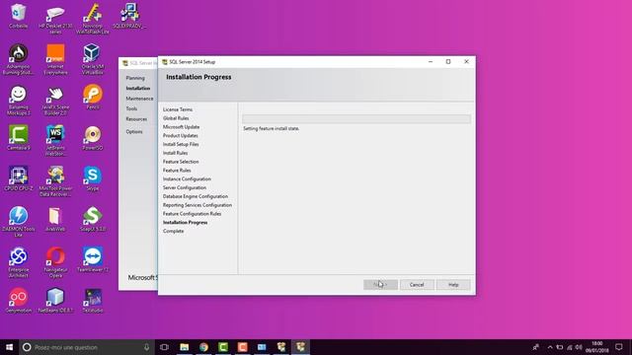Click the Reporting Services Configuration step
The image size is (632, 355).
[x=197, y=205]
